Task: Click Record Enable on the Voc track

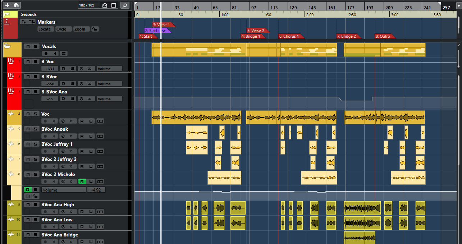Action: coord(46,121)
